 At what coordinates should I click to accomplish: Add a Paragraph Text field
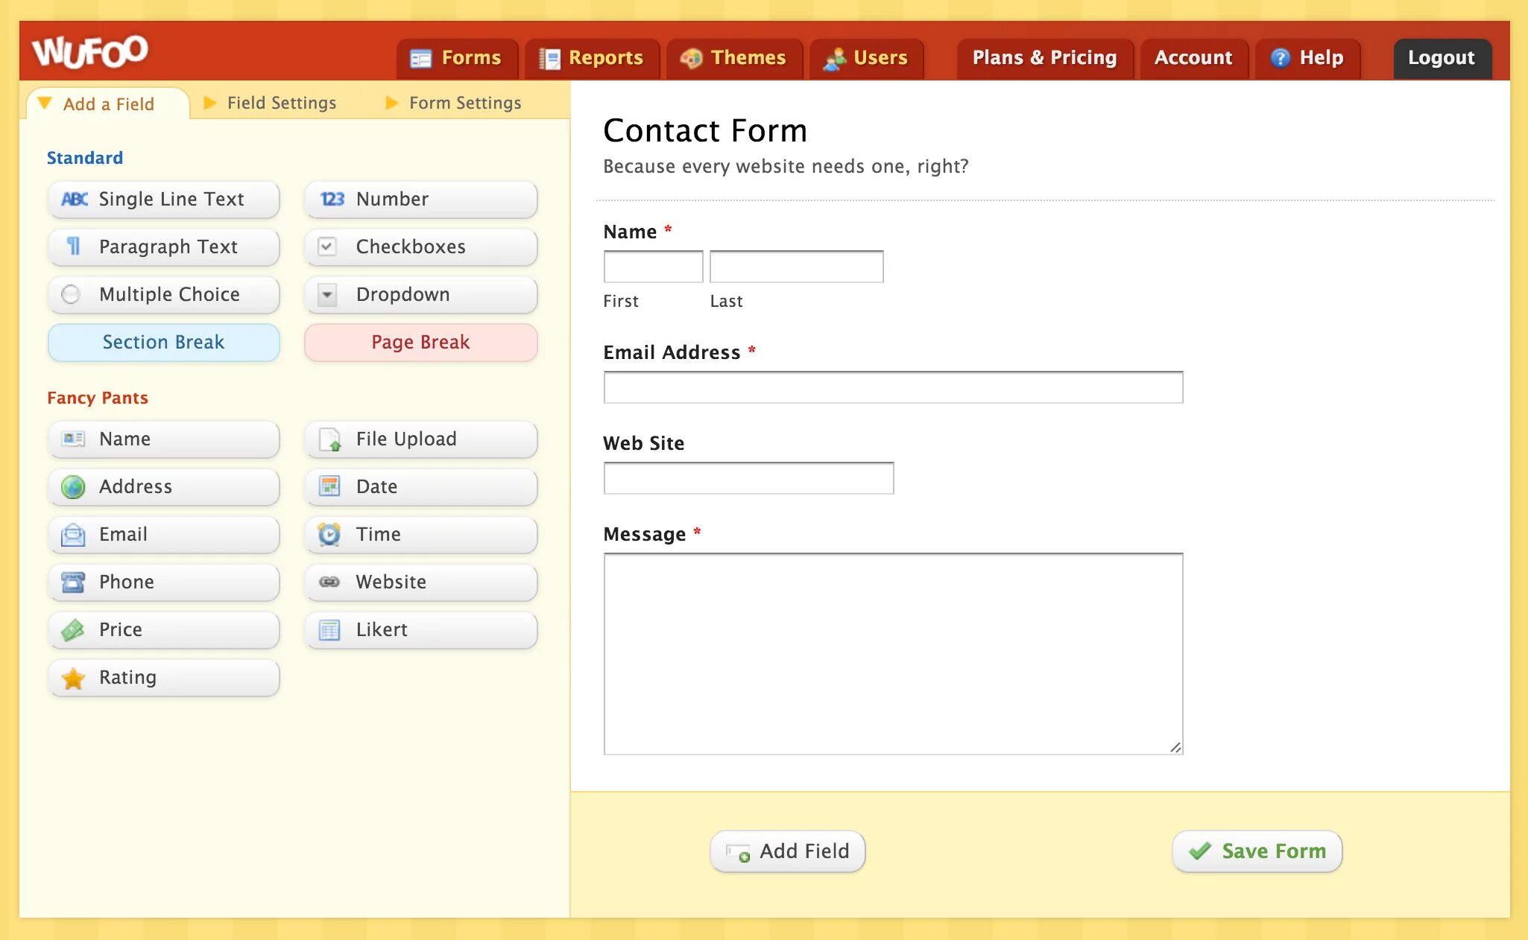click(x=163, y=247)
